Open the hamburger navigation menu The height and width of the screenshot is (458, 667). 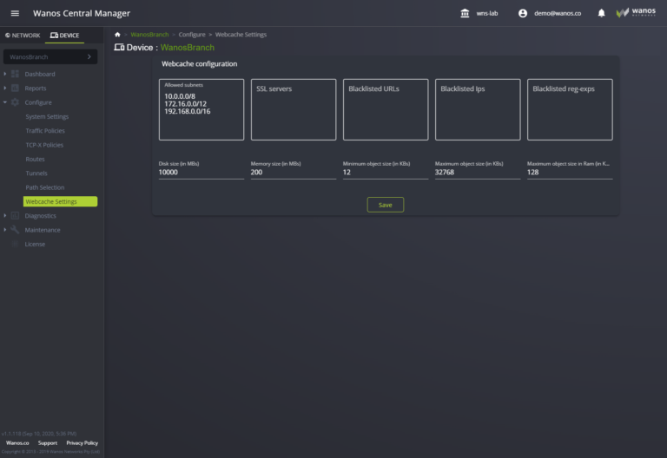pyautogui.click(x=15, y=13)
